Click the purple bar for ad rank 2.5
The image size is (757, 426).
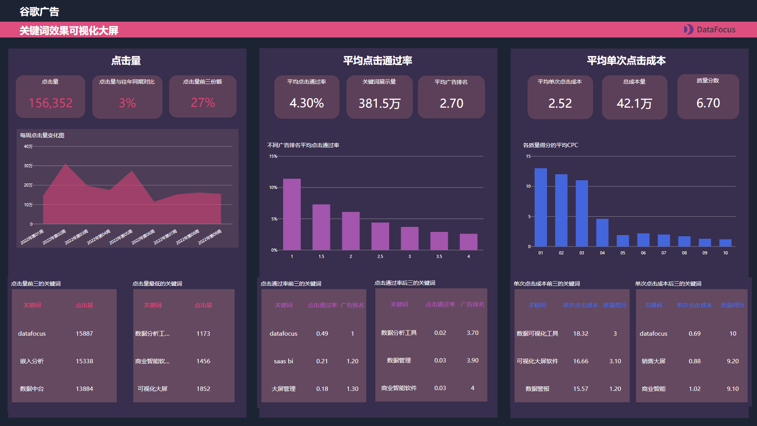coord(380,236)
